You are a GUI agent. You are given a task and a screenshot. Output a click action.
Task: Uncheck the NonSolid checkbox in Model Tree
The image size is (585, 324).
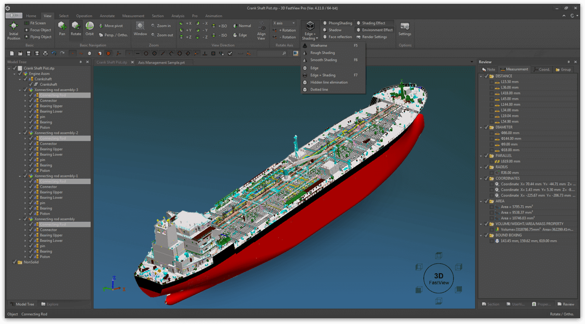coord(14,262)
